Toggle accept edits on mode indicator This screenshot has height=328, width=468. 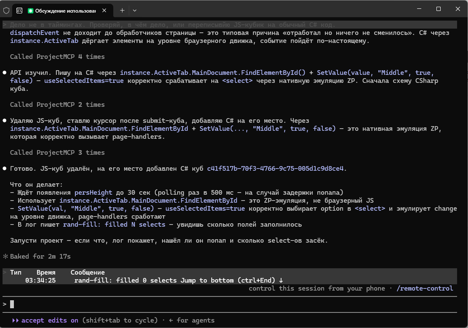coord(50,320)
